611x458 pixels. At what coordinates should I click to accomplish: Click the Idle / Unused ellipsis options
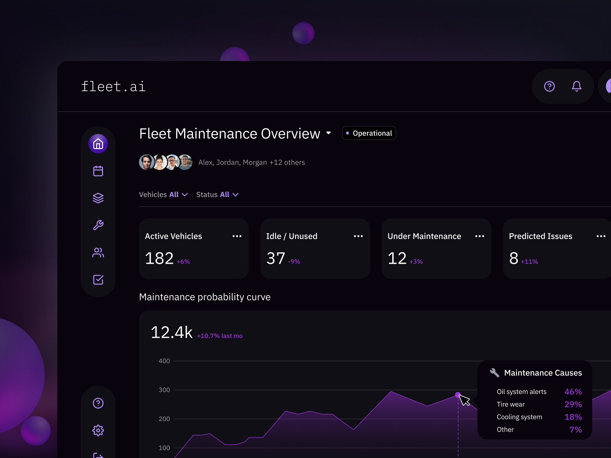pos(358,236)
